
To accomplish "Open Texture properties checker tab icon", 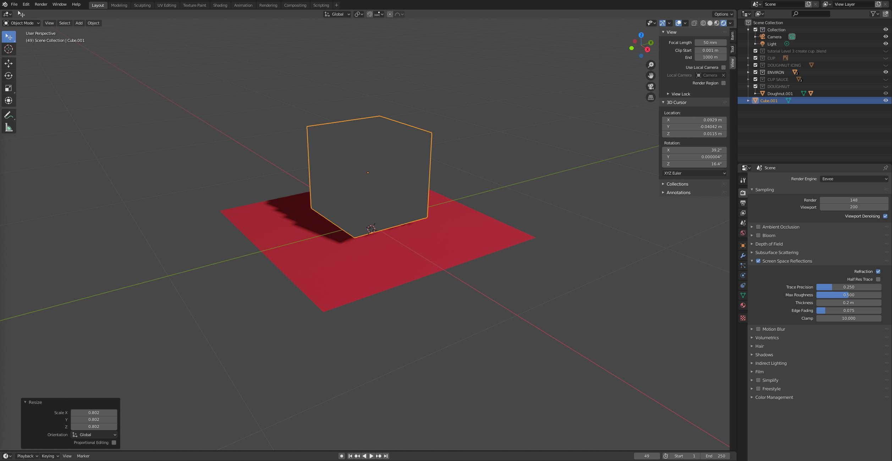I will coord(743,318).
